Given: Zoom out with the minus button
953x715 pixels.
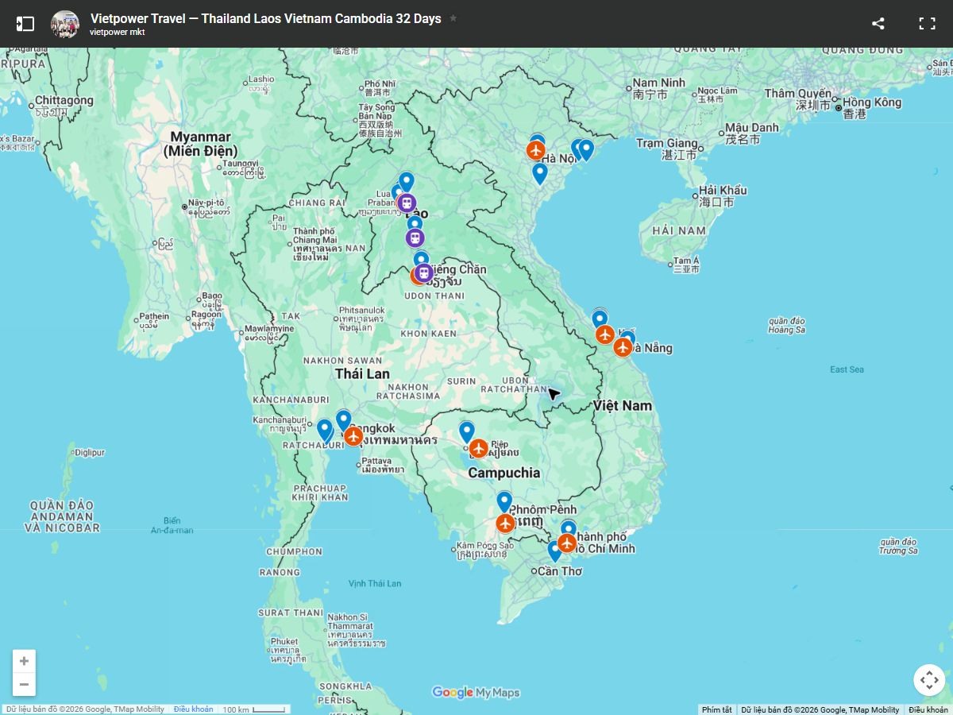Looking at the screenshot, I should click(x=25, y=684).
